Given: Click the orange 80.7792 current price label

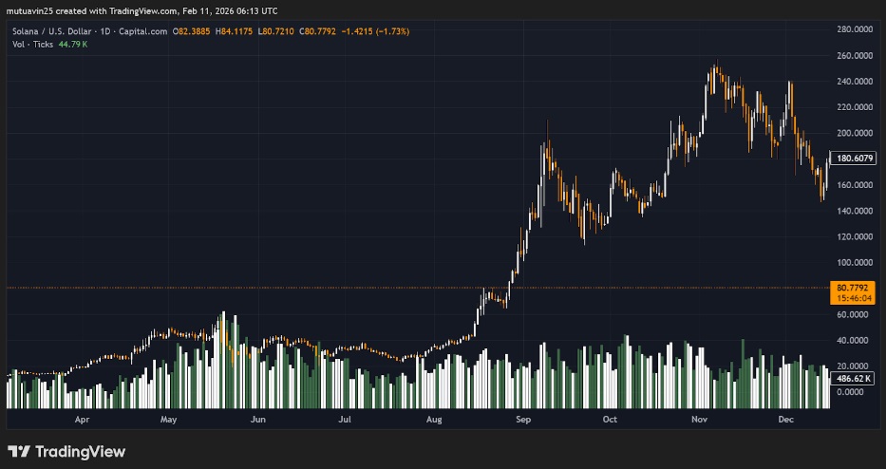Looking at the screenshot, I should click(853, 292).
